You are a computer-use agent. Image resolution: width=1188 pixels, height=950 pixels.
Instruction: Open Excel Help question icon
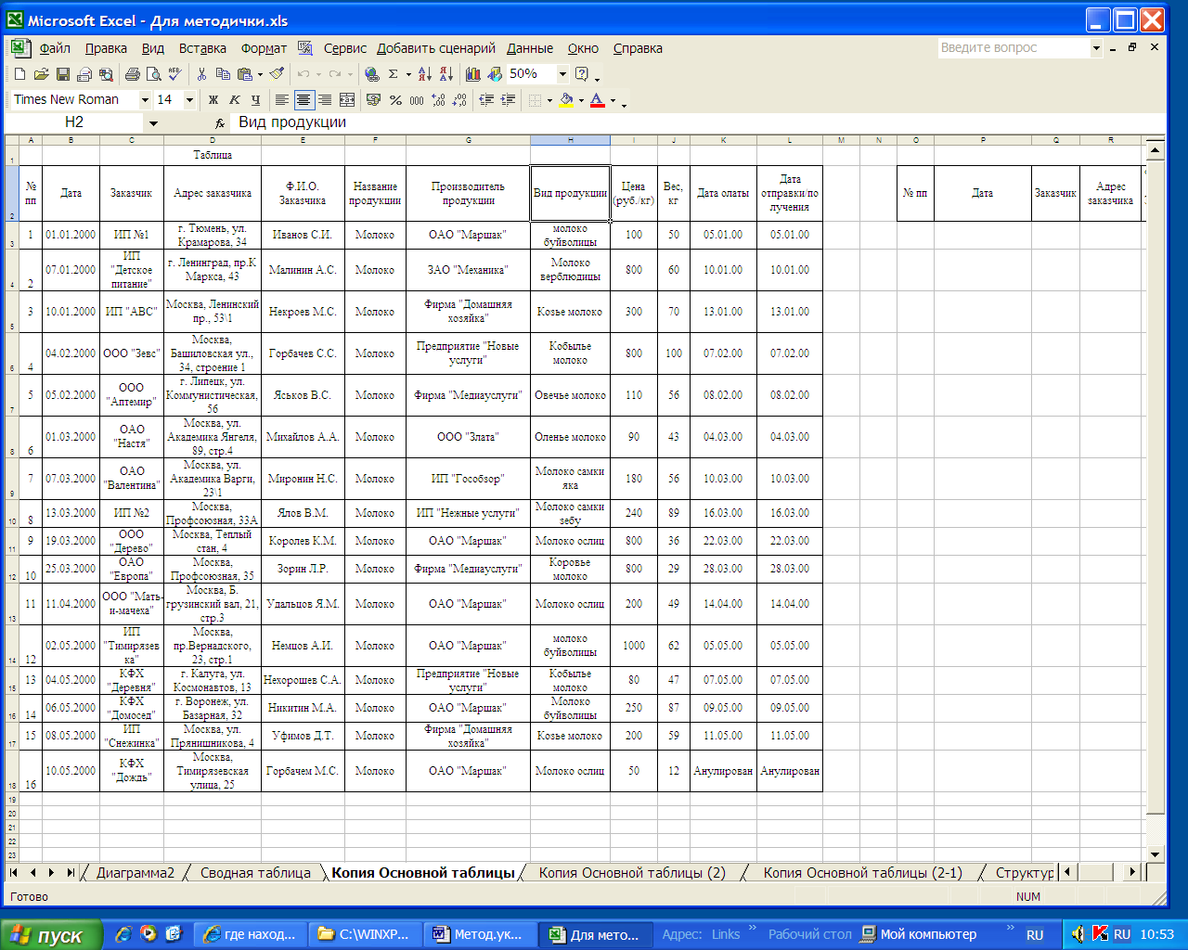(x=582, y=74)
